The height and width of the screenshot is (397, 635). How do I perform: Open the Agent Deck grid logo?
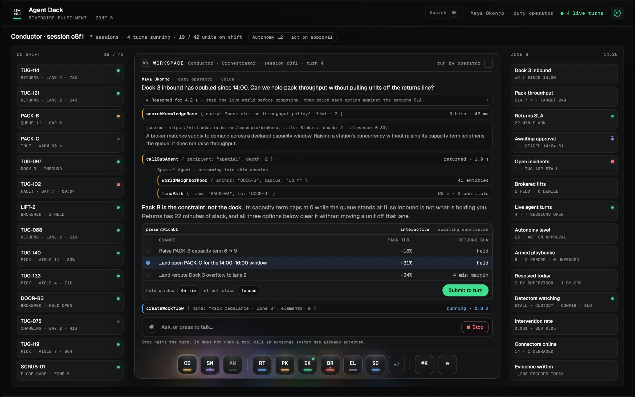(x=17, y=12)
